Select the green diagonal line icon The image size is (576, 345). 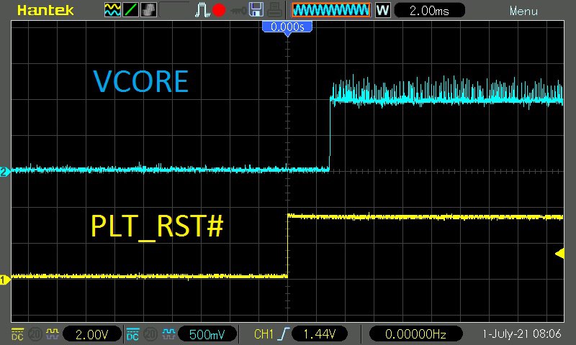point(130,10)
